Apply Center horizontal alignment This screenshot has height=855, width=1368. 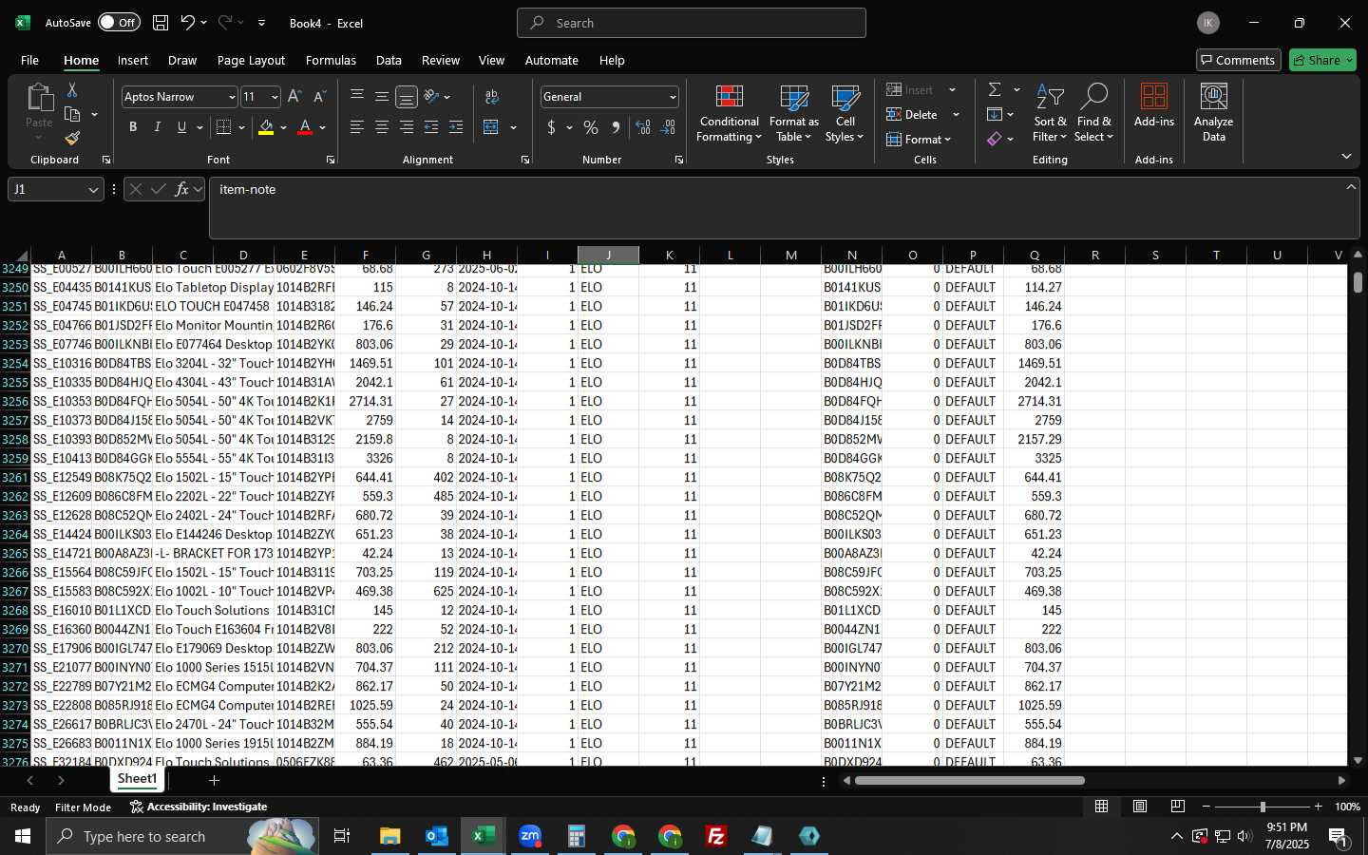382,127
